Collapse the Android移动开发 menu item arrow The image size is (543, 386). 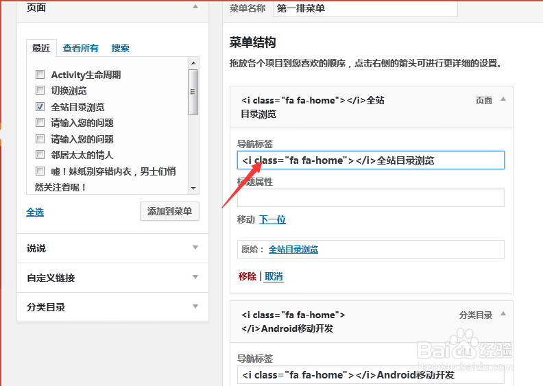pos(503,314)
